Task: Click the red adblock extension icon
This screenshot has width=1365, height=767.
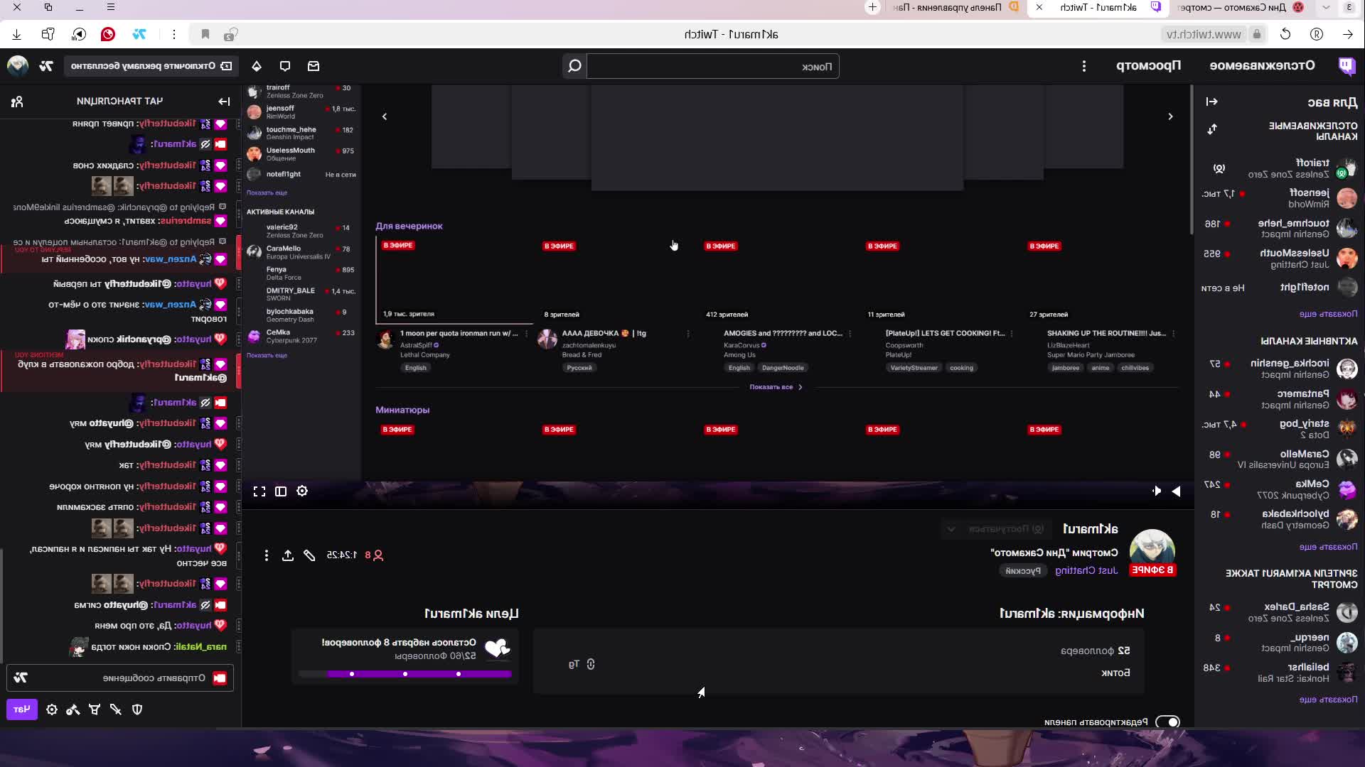Action: pyautogui.click(x=108, y=34)
